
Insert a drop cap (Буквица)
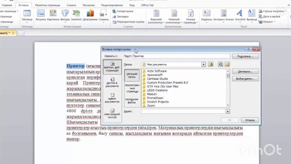tap(251, 16)
